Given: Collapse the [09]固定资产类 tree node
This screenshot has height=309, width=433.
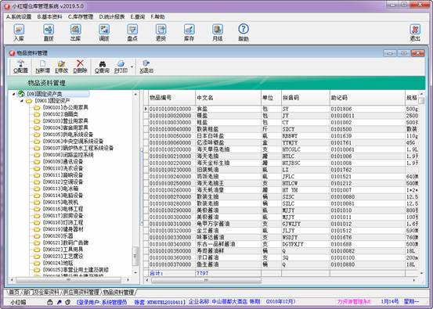Looking at the screenshot, I should tap(13, 94).
